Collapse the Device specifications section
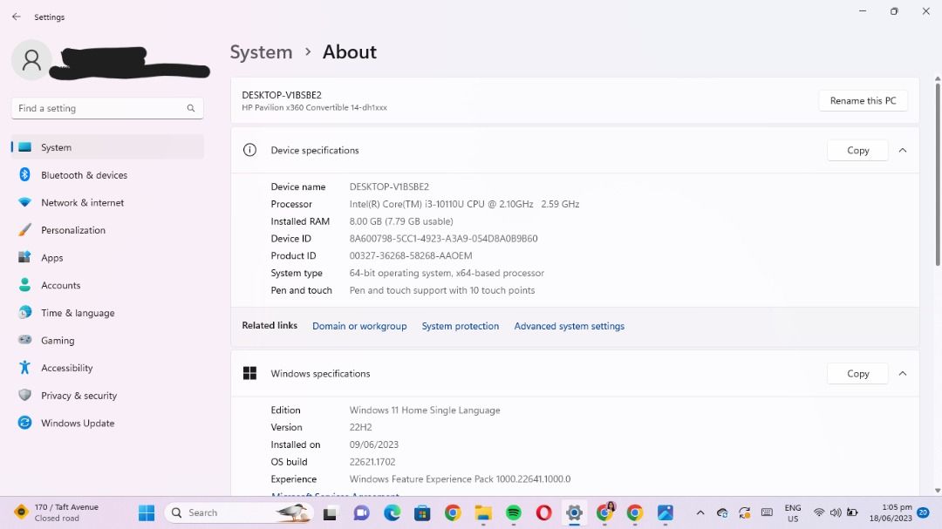The width and height of the screenshot is (942, 529). (903, 151)
